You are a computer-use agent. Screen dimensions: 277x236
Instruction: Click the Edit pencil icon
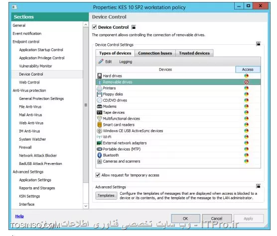coord(101,62)
